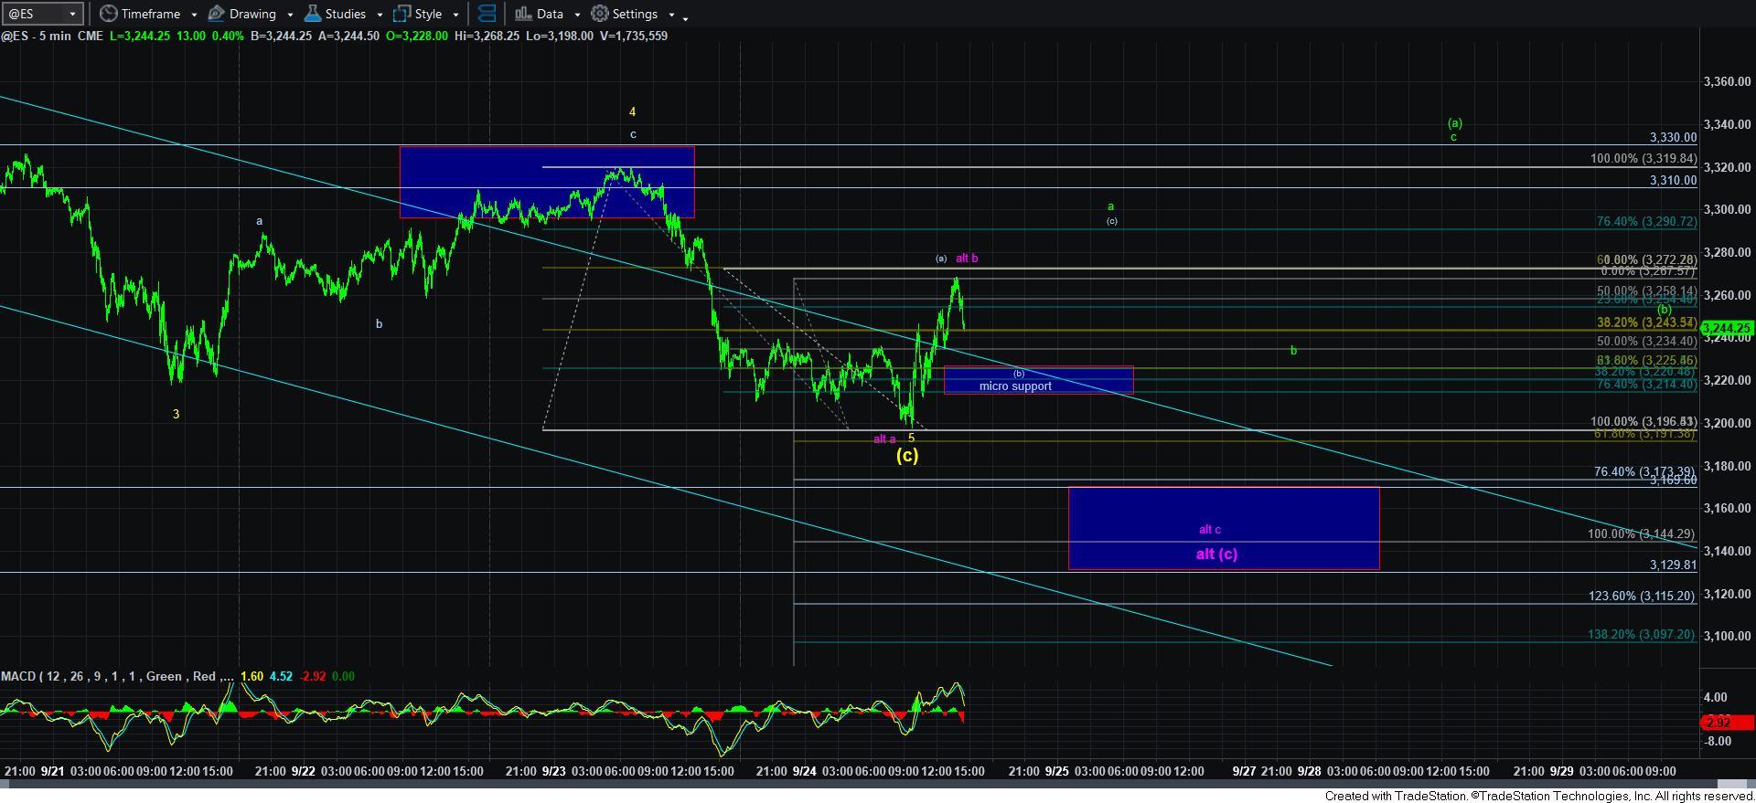Click the Style icon
Viewport: 1756px width, 803px height.
click(x=402, y=14)
